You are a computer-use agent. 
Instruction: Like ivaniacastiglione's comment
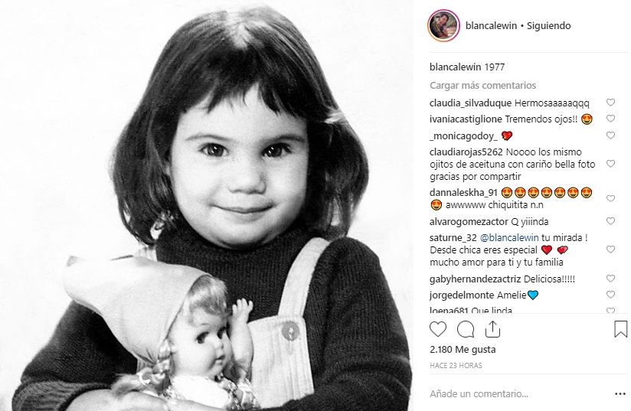(610, 119)
